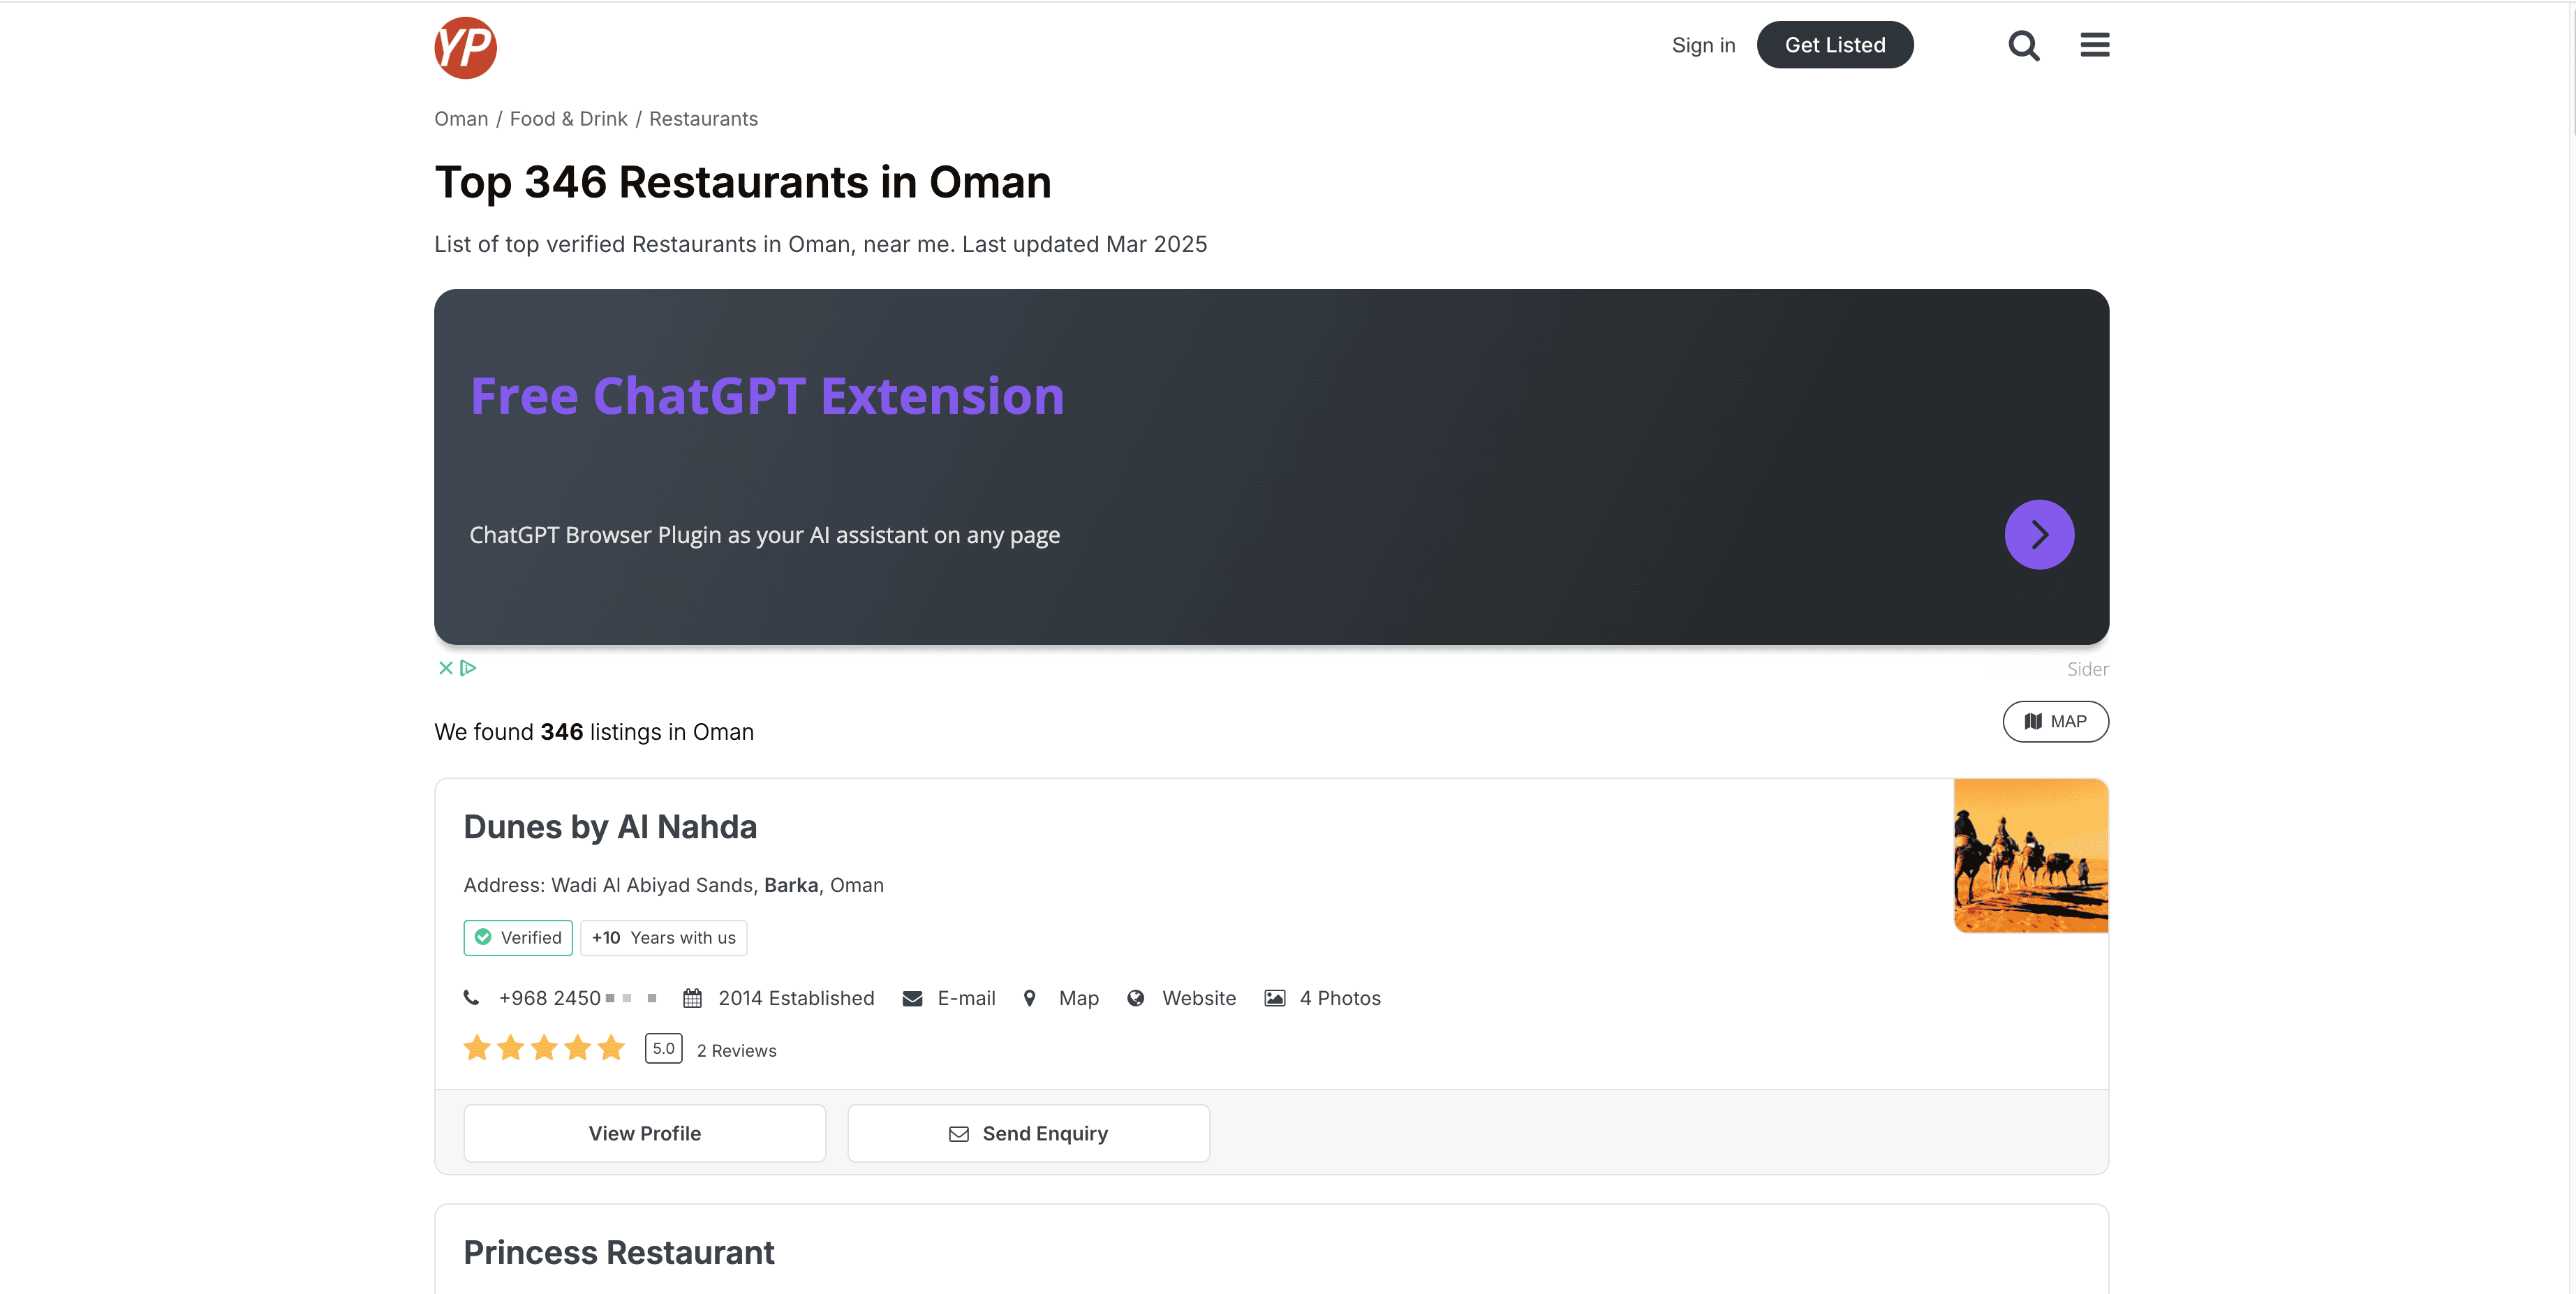Click the camel desert thumbnail
Screen dimensions: 2576x1294
tap(2030, 856)
